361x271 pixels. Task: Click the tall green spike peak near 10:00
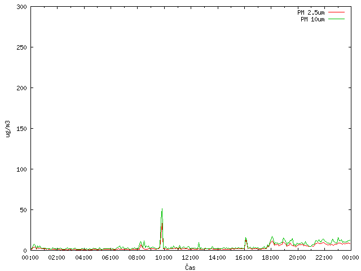click(x=162, y=209)
